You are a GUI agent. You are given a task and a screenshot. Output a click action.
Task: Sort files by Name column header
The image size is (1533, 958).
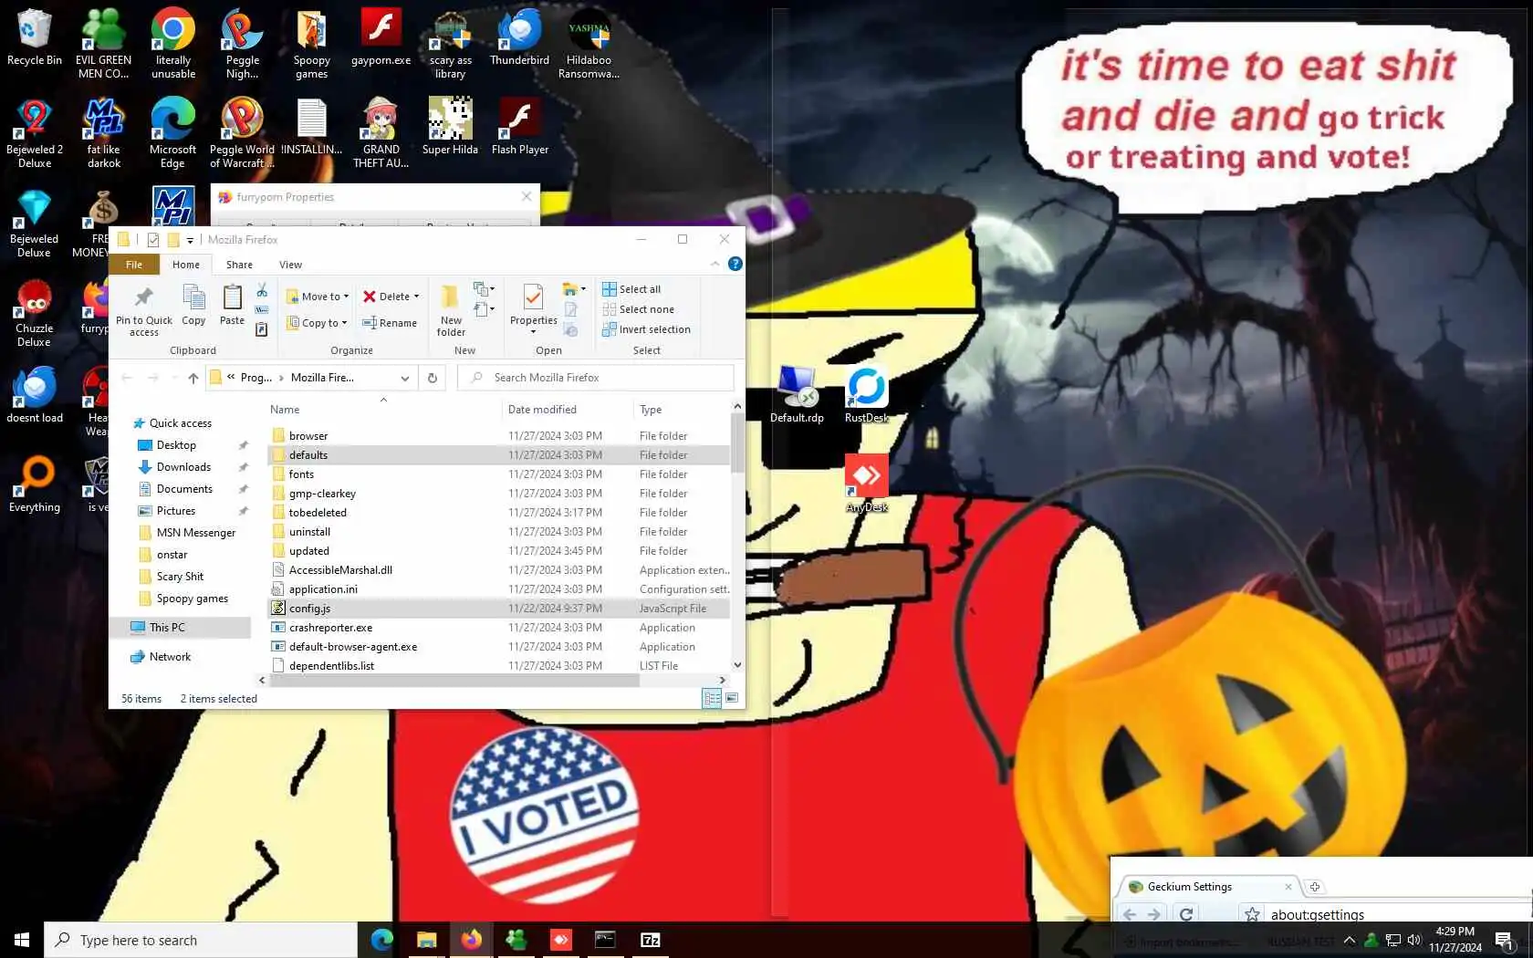pos(285,410)
